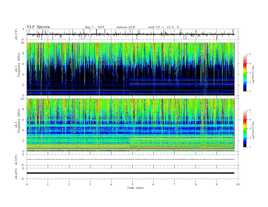
Task: Click the "-3" tick on ch.1 colorbar
Action: point(249,54)
